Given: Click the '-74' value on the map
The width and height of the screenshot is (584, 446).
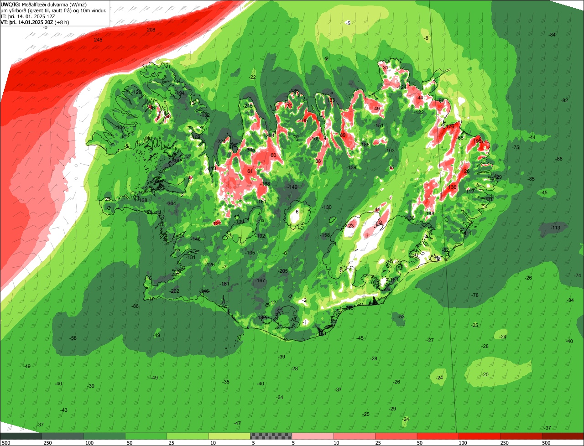Looking at the screenshot, I should (578, 275).
